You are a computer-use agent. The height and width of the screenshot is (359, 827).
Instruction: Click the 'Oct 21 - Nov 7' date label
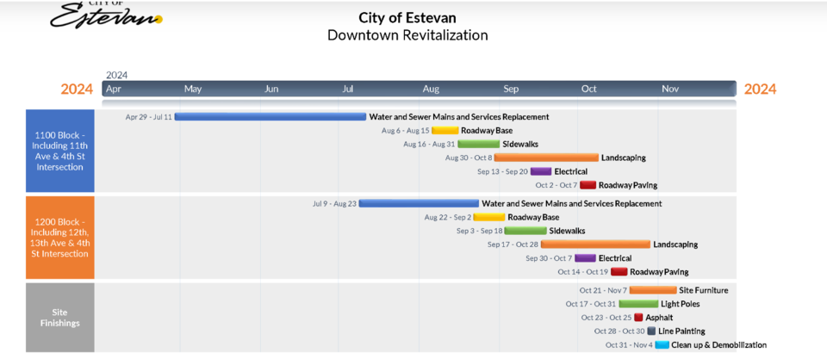(x=603, y=290)
